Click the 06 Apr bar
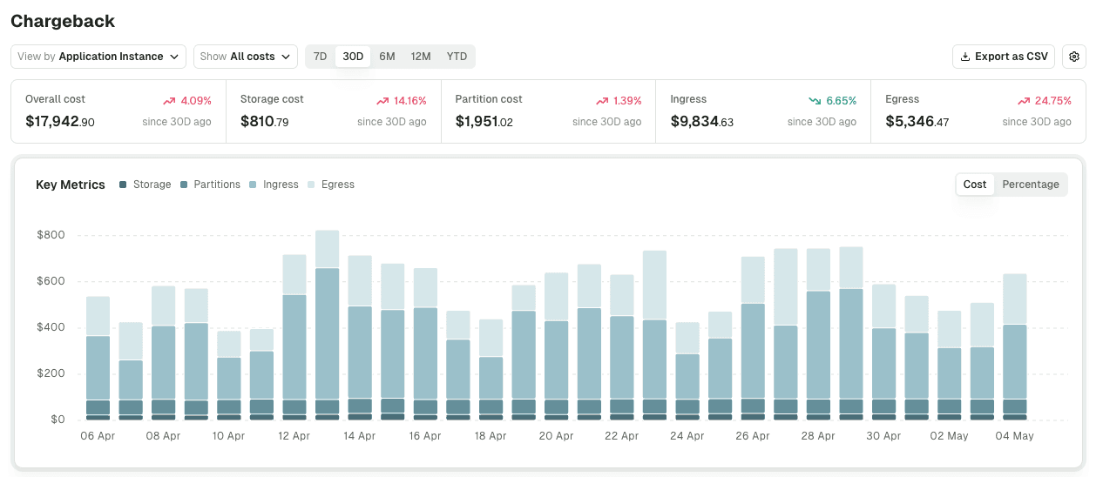This screenshot has width=1103, height=477. (x=98, y=359)
